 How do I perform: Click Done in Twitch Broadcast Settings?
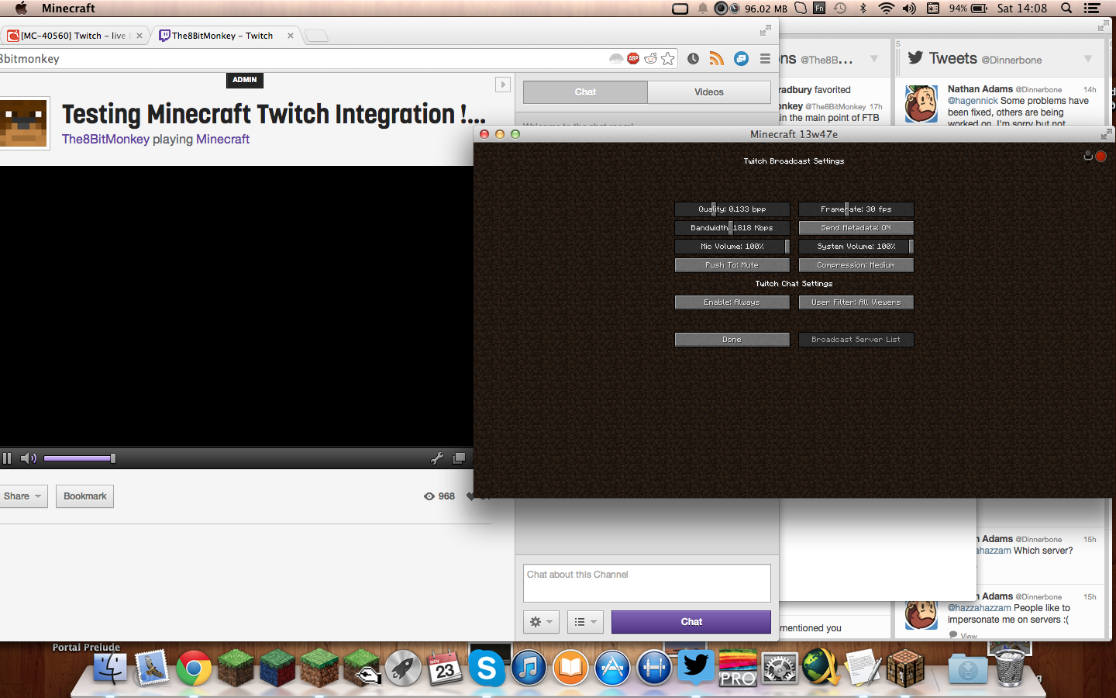[732, 340]
